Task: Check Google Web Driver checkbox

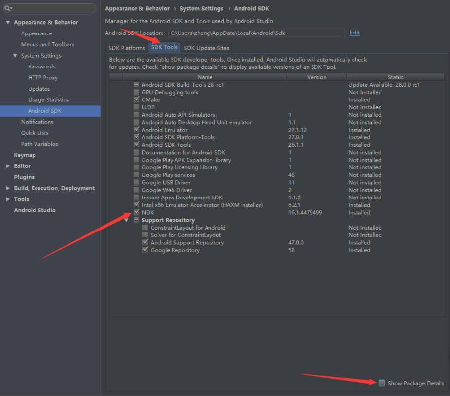Action: 137,190
